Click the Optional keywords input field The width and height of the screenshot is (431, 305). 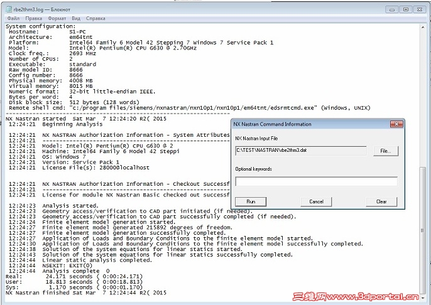[x=317, y=181]
